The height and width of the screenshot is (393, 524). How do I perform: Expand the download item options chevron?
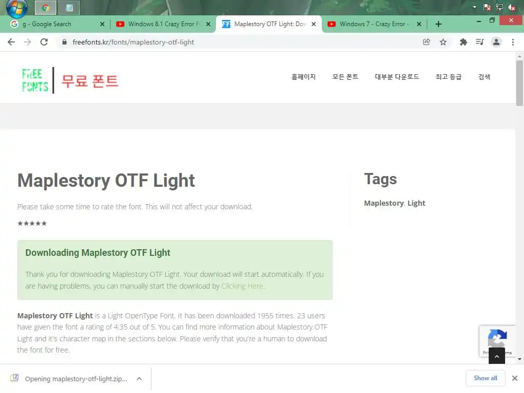point(139,379)
